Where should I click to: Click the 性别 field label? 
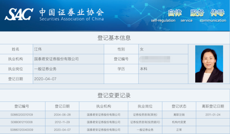(121, 49)
